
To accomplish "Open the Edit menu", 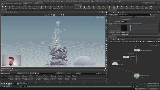I will click(4, 3).
